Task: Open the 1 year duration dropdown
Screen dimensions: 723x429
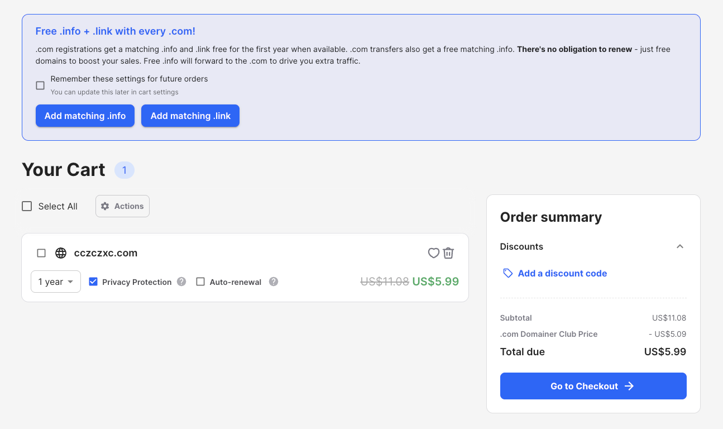Action: [56, 282]
